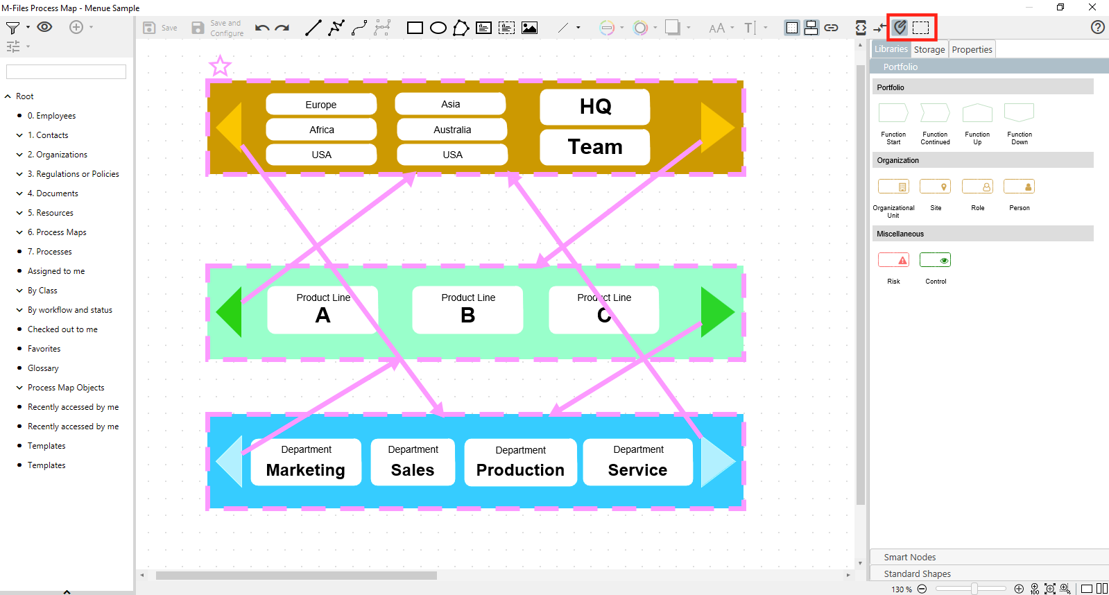The height and width of the screenshot is (595, 1109).
Task: Switch to the Storage tab
Action: [929, 49]
